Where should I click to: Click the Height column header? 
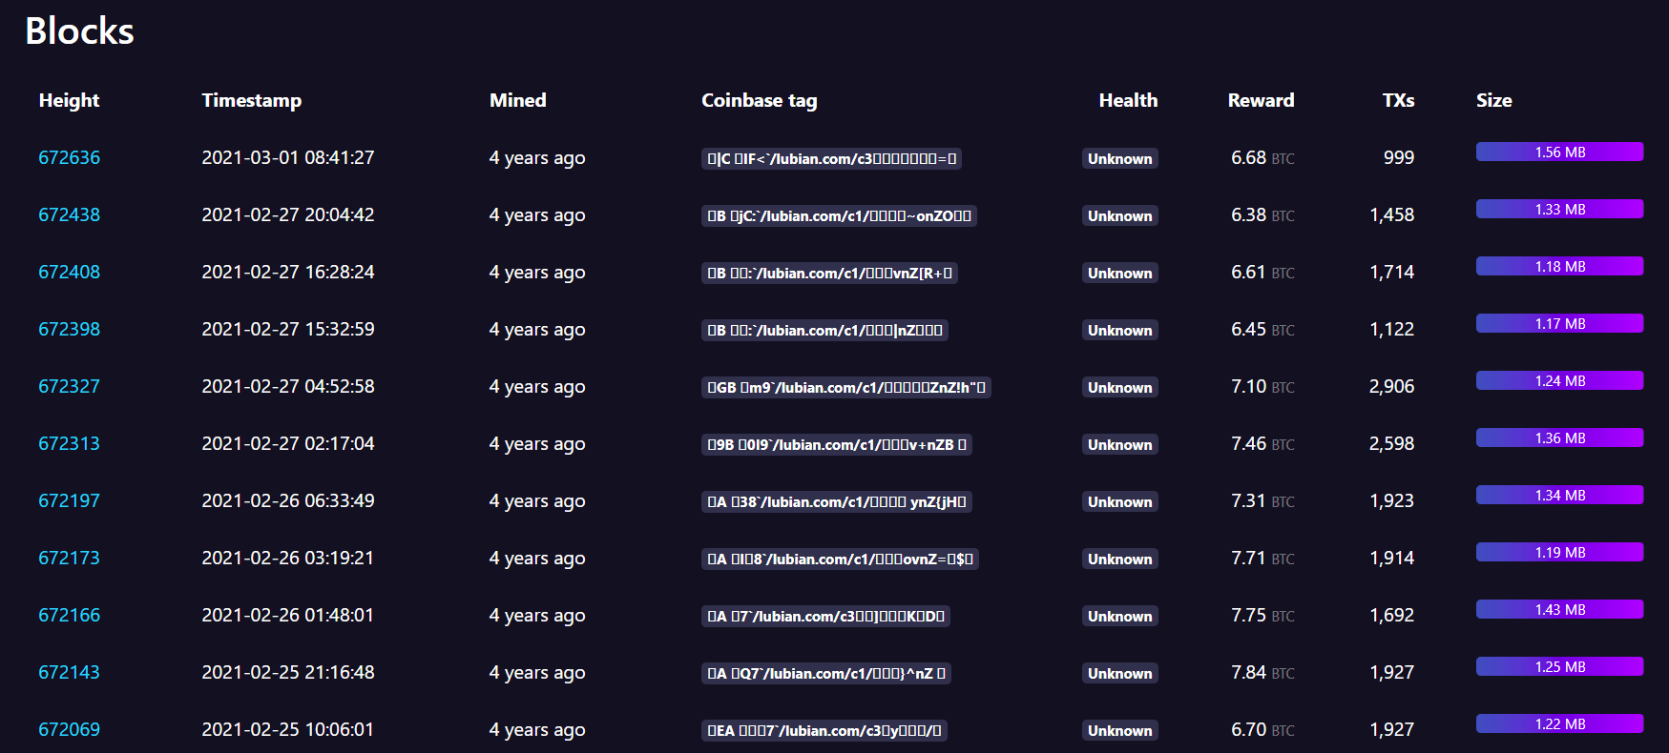coord(69,100)
